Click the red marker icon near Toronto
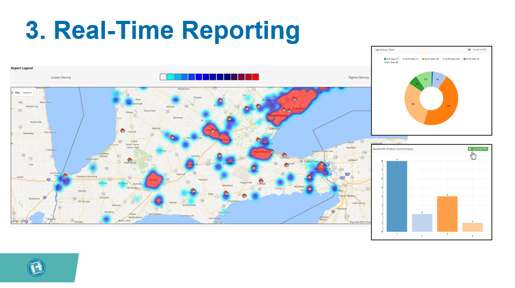 point(294,99)
